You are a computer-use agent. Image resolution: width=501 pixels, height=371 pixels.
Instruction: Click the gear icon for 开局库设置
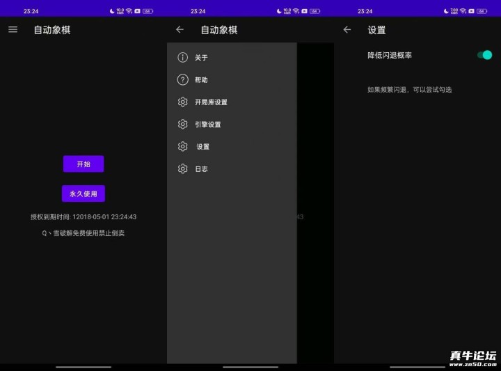click(183, 102)
